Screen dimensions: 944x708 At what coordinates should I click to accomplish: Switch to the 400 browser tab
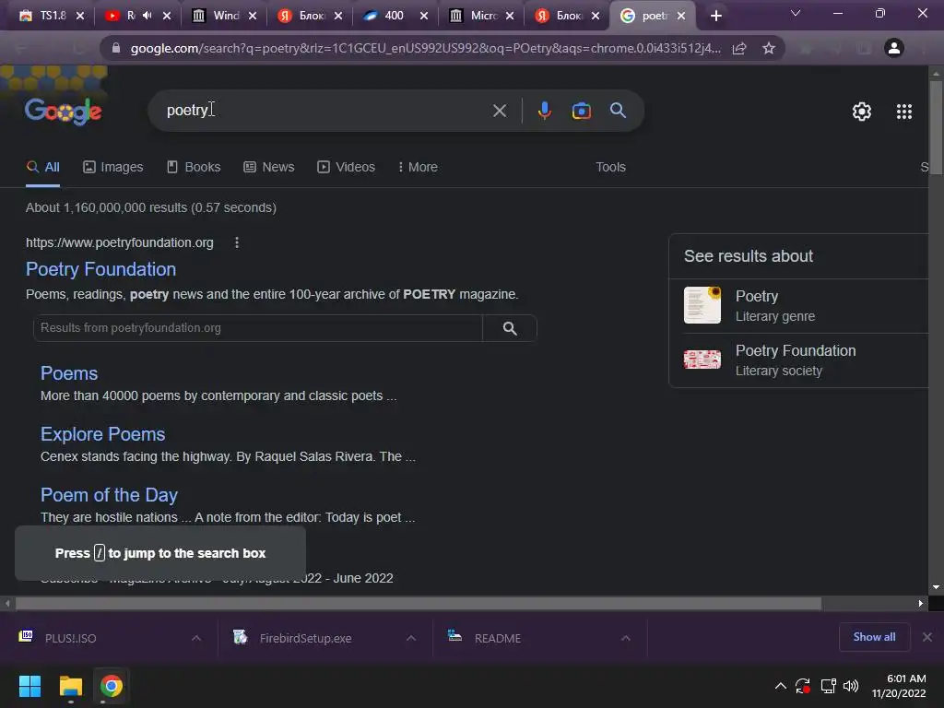[395, 16]
